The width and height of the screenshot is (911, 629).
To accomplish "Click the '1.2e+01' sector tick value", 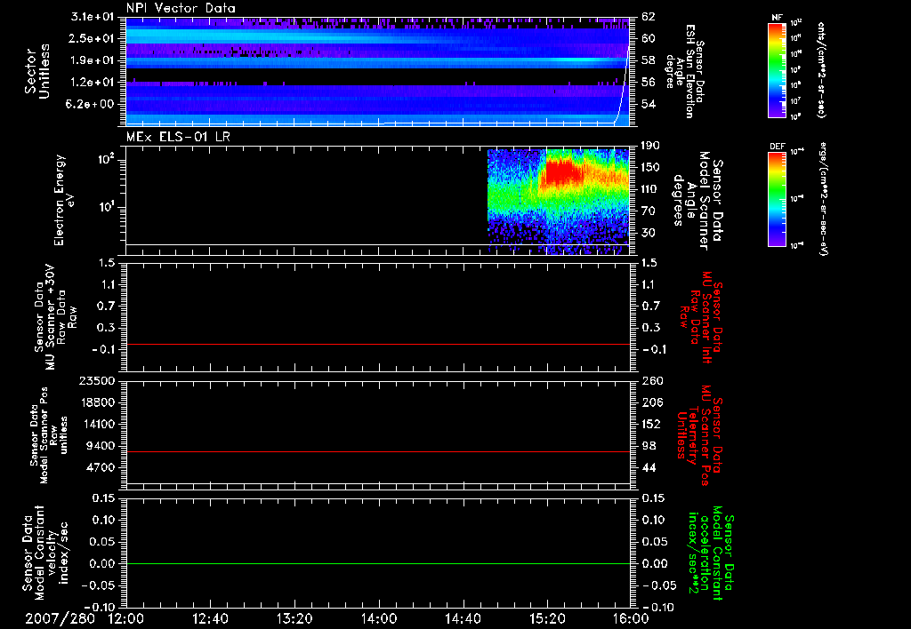I will tap(93, 83).
